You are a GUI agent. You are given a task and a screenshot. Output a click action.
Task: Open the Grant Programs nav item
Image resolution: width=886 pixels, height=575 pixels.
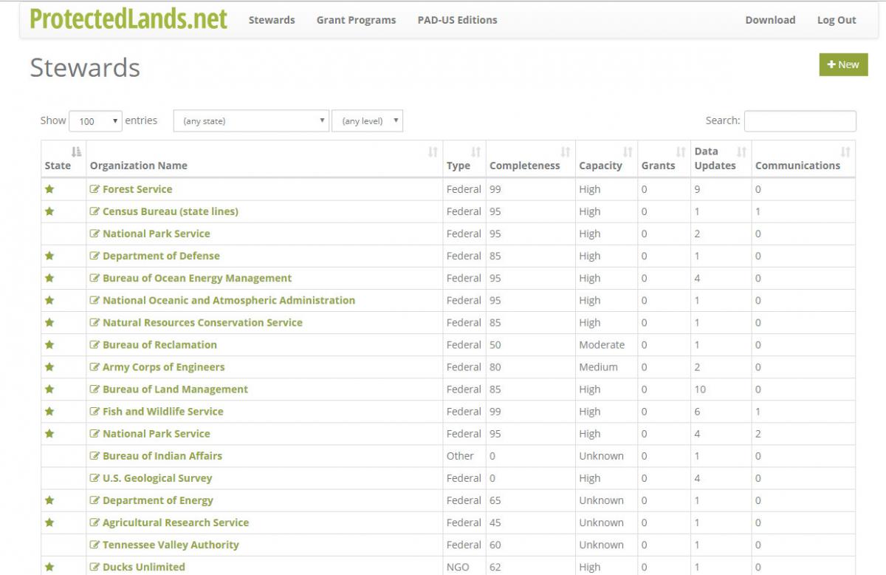[356, 20]
